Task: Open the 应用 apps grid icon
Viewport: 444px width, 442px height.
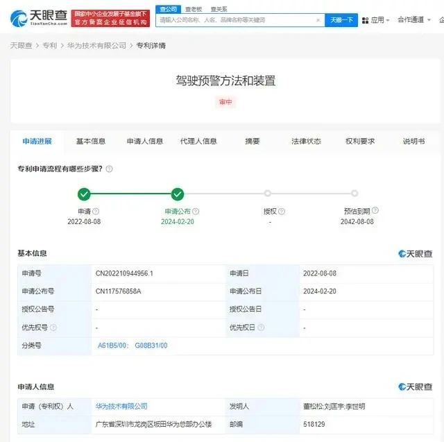Action: click(x=366, y=20)
